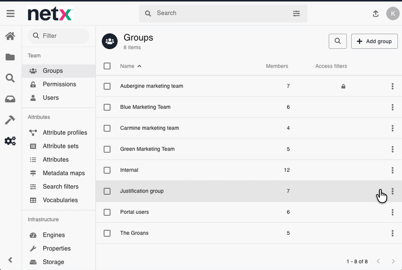Image resolution: width=402 pixels, height=270 pixels.
Task: Click the upload icon in header
Action: [x=375, y=14]
